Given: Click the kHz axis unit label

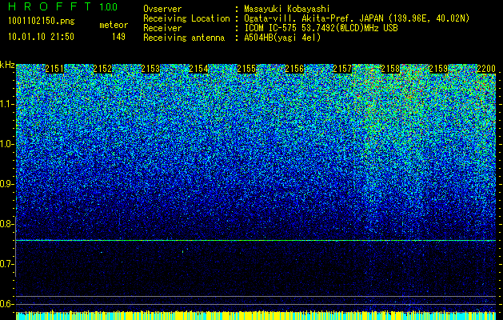Looking at the screenshot, I should coord(7,65).
